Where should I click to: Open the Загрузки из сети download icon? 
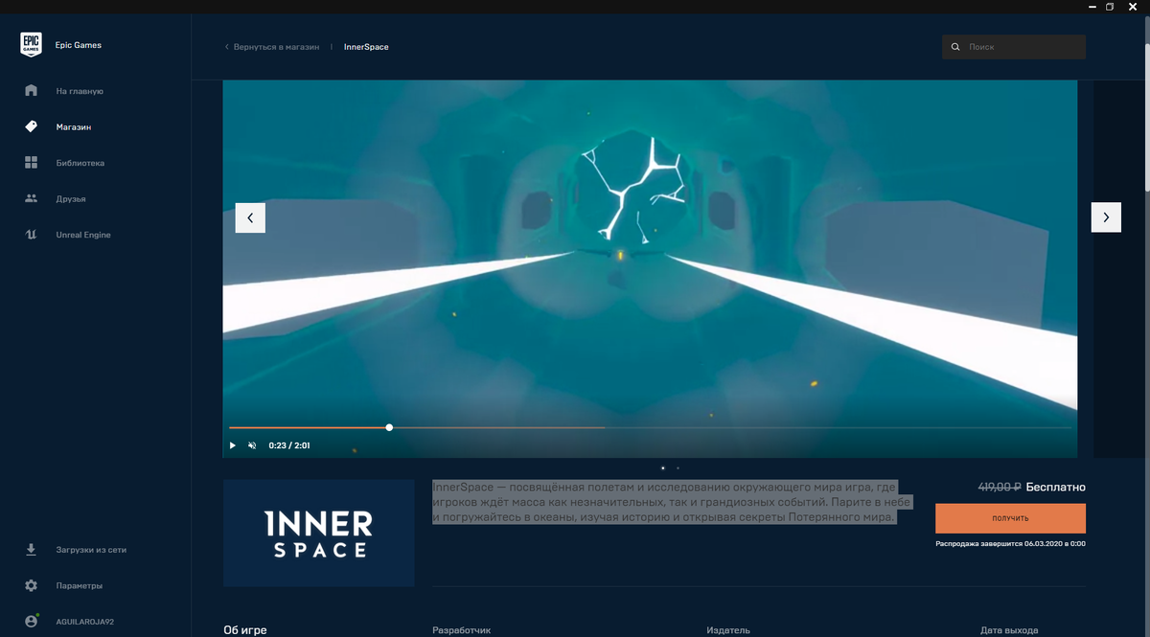coord(31,550)
